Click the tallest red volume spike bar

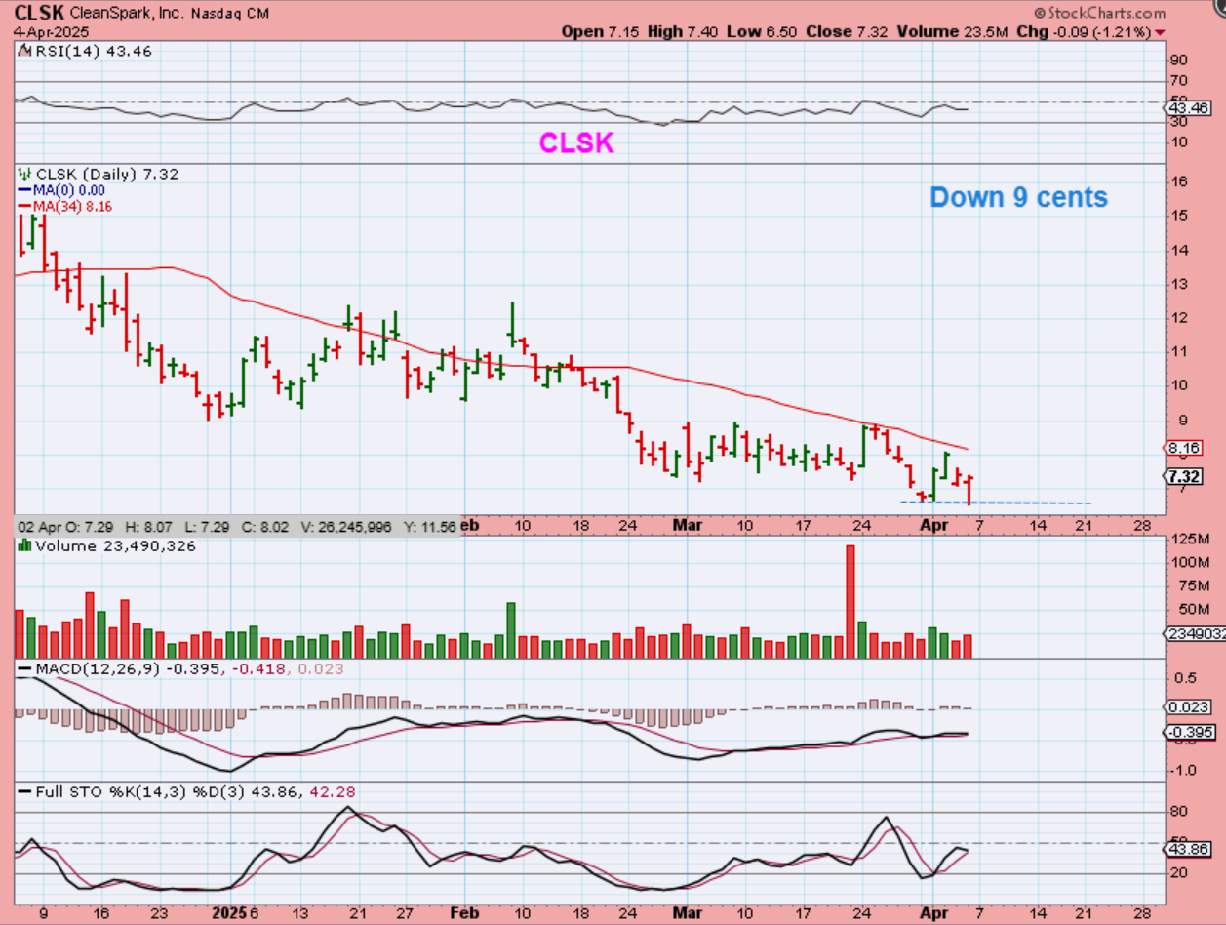(850, 601)
